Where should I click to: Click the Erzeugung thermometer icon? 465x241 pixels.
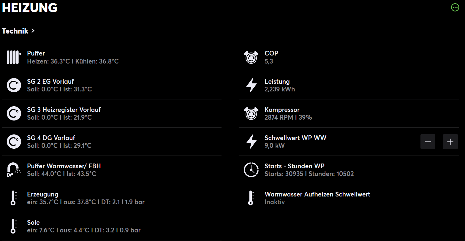click(x=13, y=198)
